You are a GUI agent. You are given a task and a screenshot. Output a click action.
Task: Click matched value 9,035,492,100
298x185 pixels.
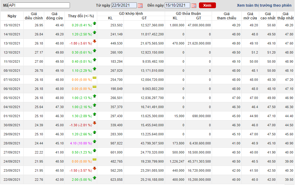pyautogui.click(x=153, y=61)
